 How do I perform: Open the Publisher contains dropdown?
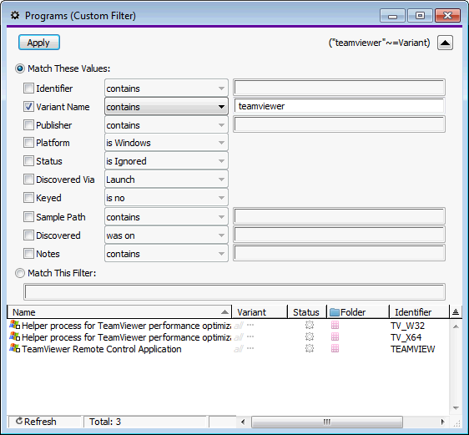click(166, 124)
